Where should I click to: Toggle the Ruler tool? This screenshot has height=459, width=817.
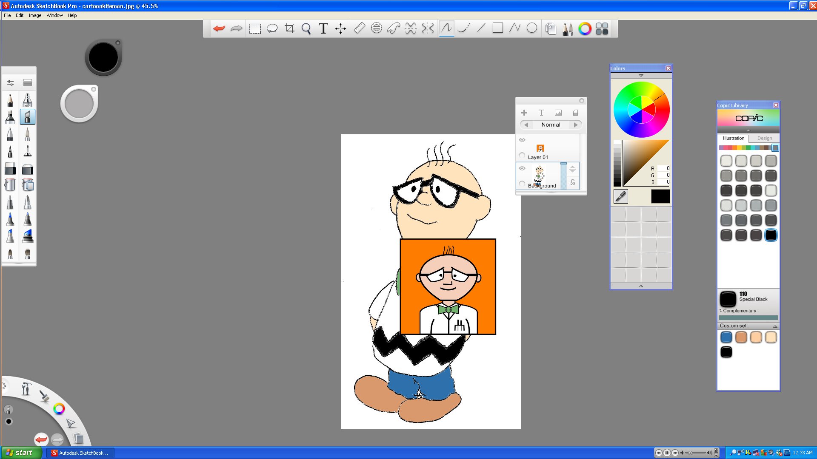360,28
